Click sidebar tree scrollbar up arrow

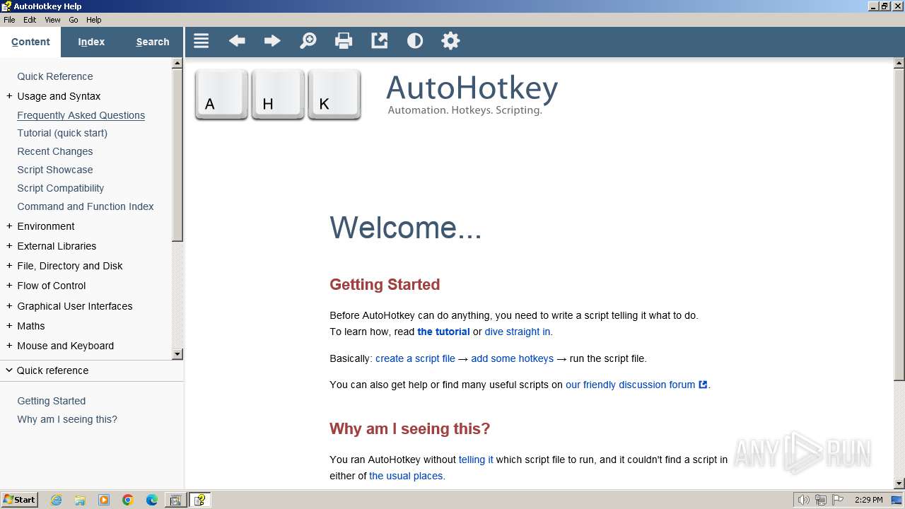coord(177,63)
